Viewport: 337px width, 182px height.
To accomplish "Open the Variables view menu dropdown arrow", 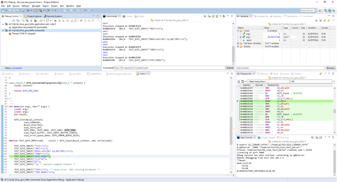I will 334,20.
